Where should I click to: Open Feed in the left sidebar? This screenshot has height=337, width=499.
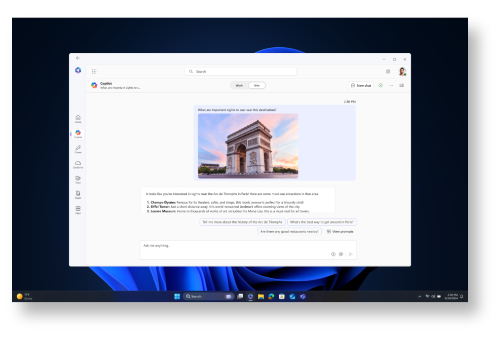(x=78, y=180)
